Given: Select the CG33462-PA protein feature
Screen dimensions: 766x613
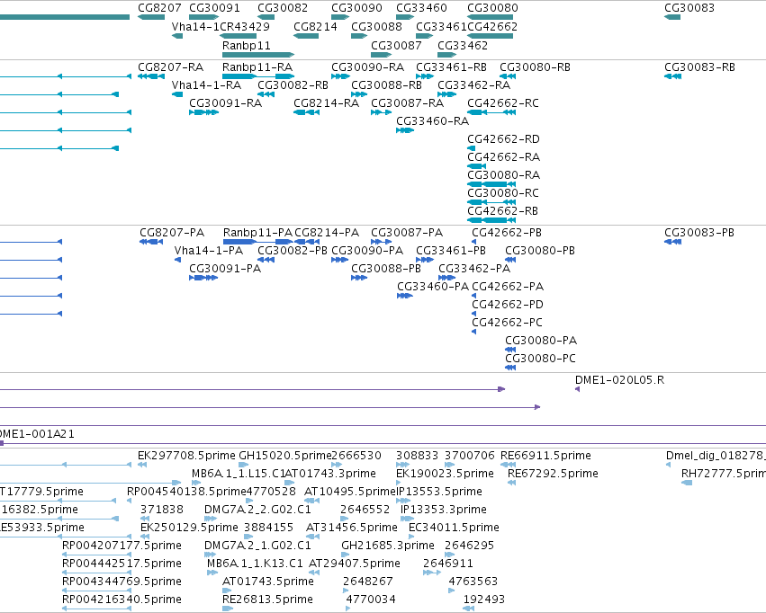Looking at the screenshot, I should (447, 278).
